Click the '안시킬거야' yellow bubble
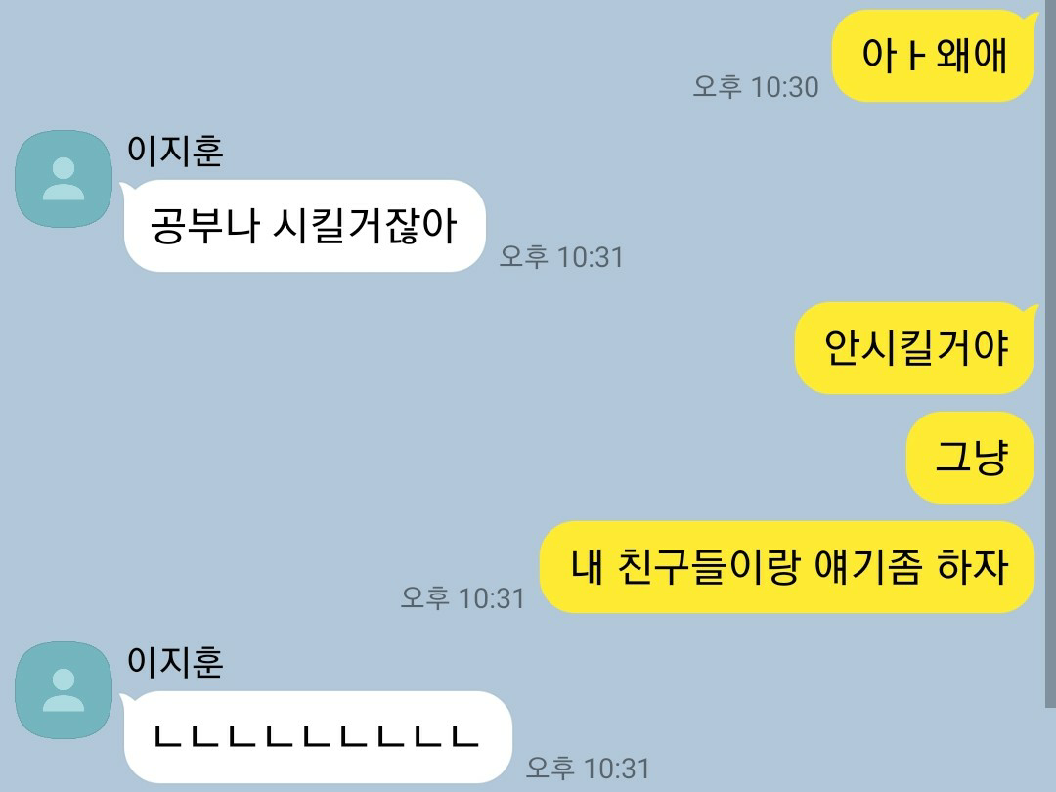1056x792 pixels. (x=915, y=347)
